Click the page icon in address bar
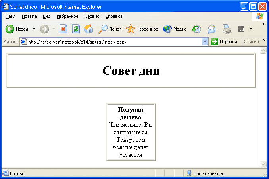The height and width of the screenshot is (179, 269). point(23,42)
